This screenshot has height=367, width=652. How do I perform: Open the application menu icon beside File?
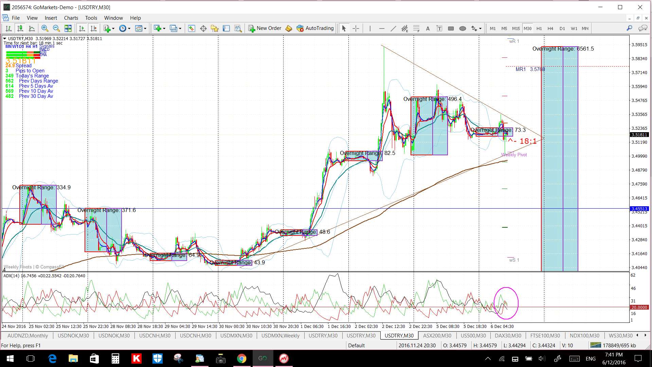(x=5, y=18)
